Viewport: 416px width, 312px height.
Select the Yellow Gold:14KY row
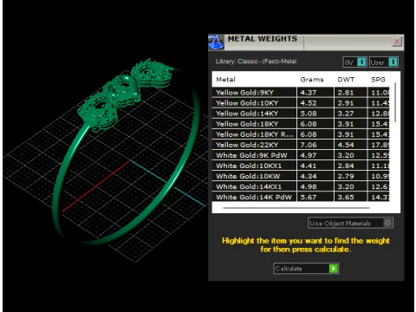(301, 114)
